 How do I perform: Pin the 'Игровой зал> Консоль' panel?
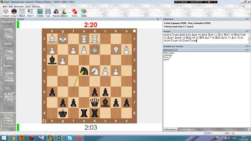click(247, 46)
